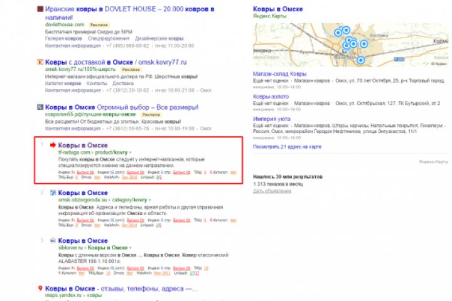Expand the arrow after sibkover.ru breadcrumb

click(131, 248)
